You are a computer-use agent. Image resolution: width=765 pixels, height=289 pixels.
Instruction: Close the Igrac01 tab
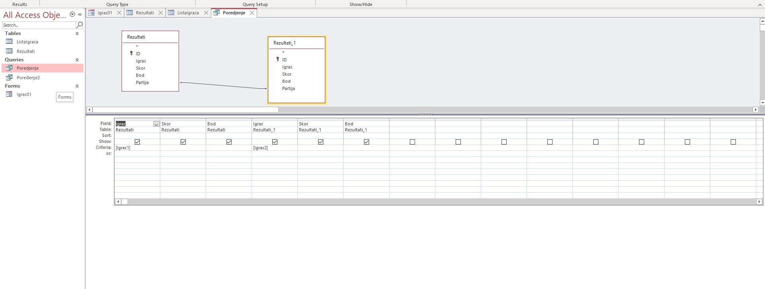tap(119, 13)
